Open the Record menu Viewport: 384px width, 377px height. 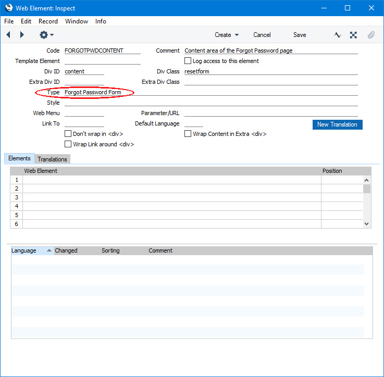(x=48, y=21)
